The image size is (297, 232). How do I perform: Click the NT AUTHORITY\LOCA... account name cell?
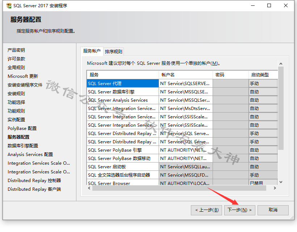185,182
